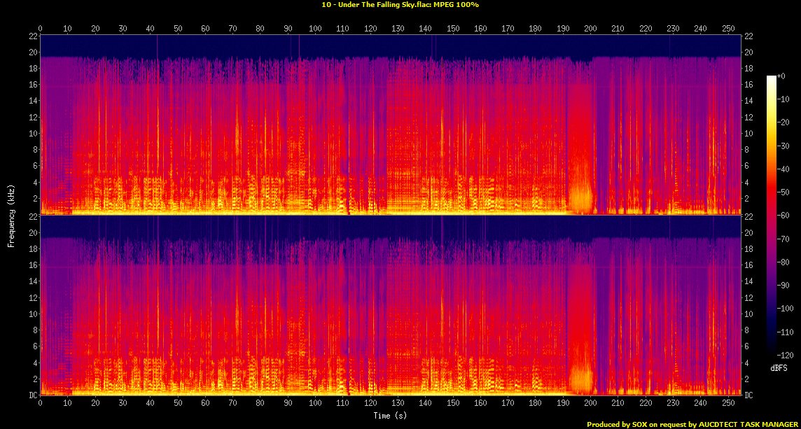Select the "Time (s)" axis label
The image size is (801, 429).
pyautogui.click(x=391, y=416)
